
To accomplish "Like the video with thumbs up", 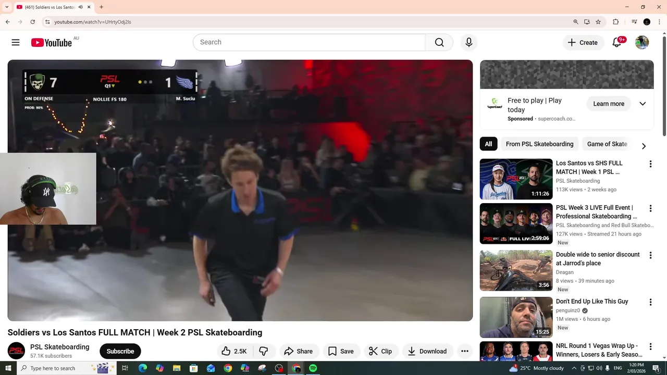I will pos(234,351).
